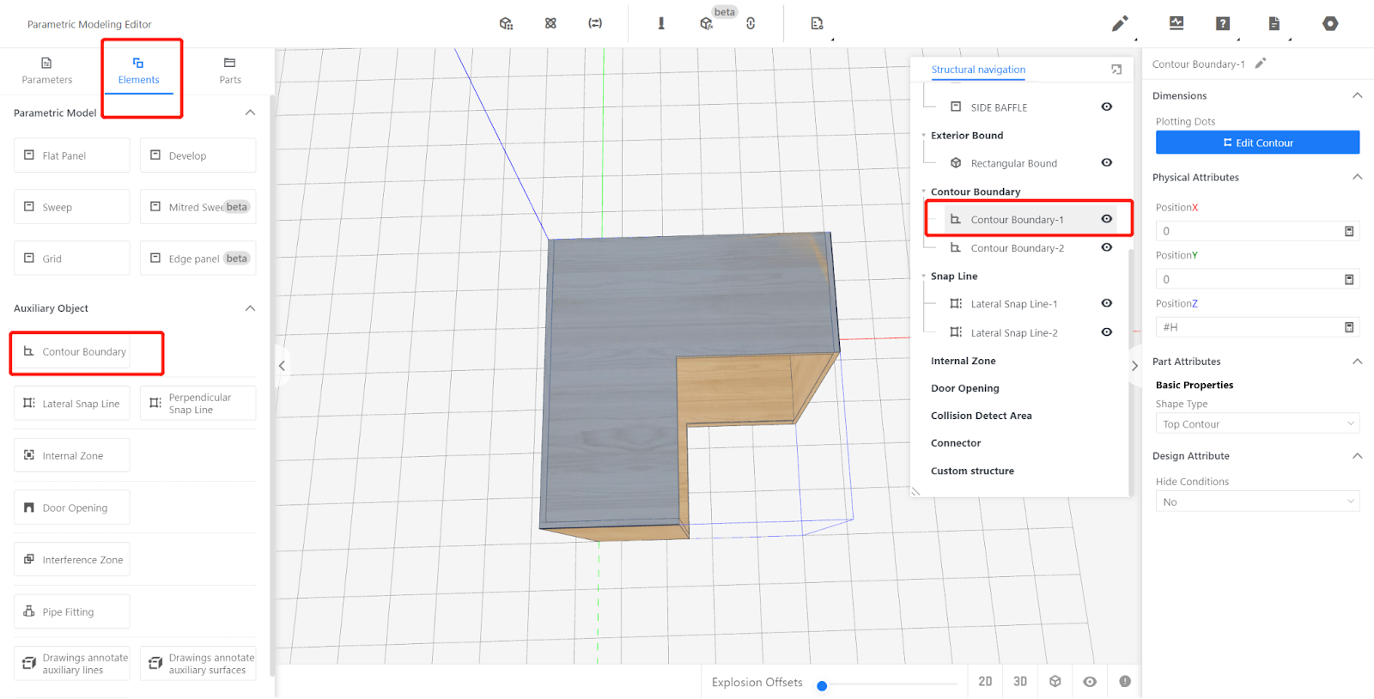Viewport: 1374px width, 699px height.
Task: Add a Door Opening element
Action: (x=72, y=508)
